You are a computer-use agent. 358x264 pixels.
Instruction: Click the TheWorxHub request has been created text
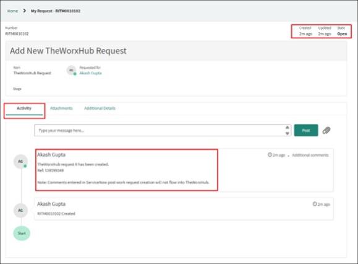click(x=73, y=164)
